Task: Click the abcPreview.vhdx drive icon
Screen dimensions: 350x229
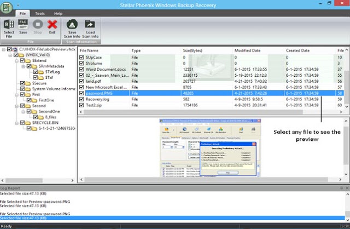Action: [x=15, y=49]
